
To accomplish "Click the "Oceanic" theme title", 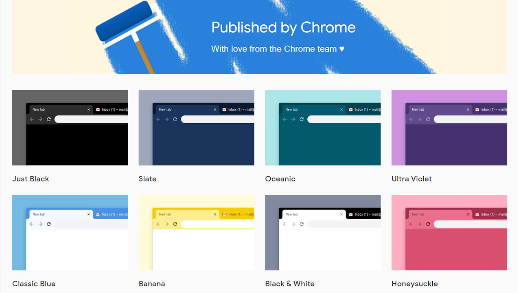I will coord(280,179).
